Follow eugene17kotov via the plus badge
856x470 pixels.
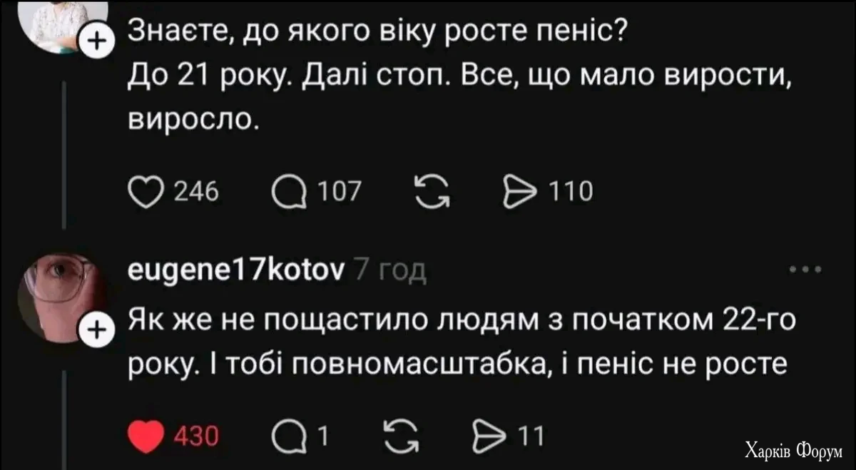[x=98, y=329]
